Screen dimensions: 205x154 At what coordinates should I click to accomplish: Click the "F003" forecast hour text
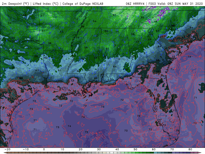point(152,4)
